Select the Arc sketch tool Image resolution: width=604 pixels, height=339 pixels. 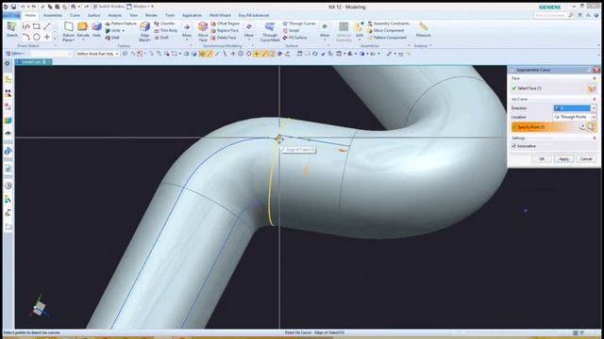[25, 37]
